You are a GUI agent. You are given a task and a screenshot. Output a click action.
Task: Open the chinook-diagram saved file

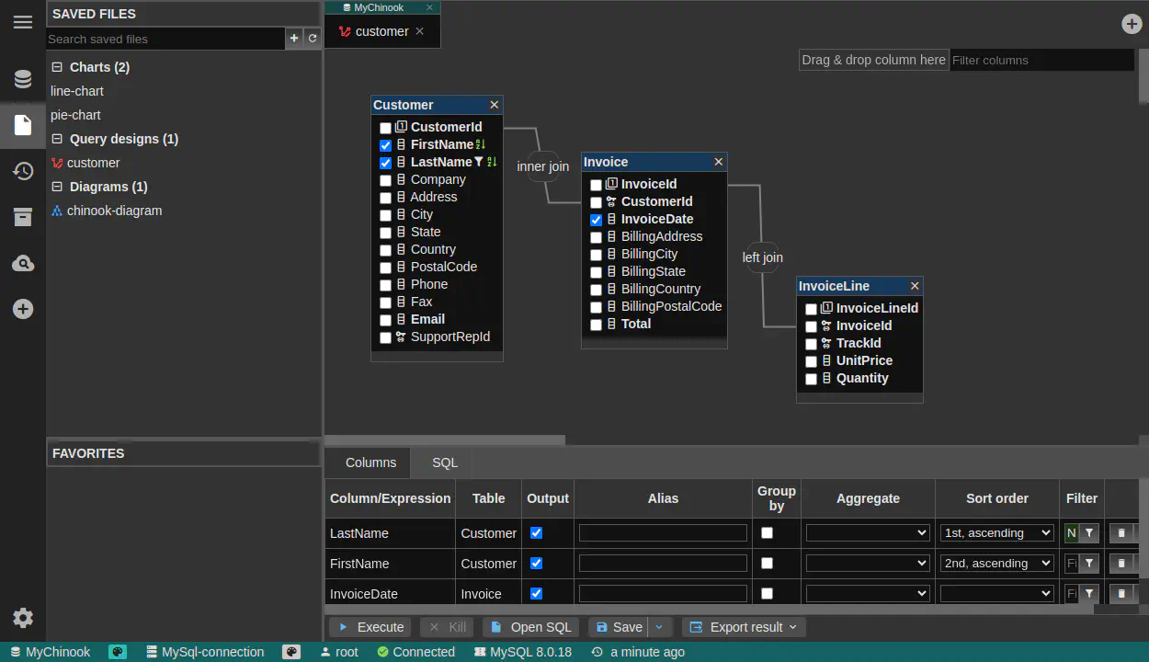click(114, 211)
